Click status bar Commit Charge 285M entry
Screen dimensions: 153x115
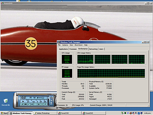click(107, 105)
